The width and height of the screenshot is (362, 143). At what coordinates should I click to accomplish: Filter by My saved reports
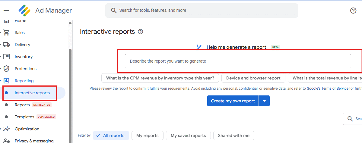(x=188, y=135)
